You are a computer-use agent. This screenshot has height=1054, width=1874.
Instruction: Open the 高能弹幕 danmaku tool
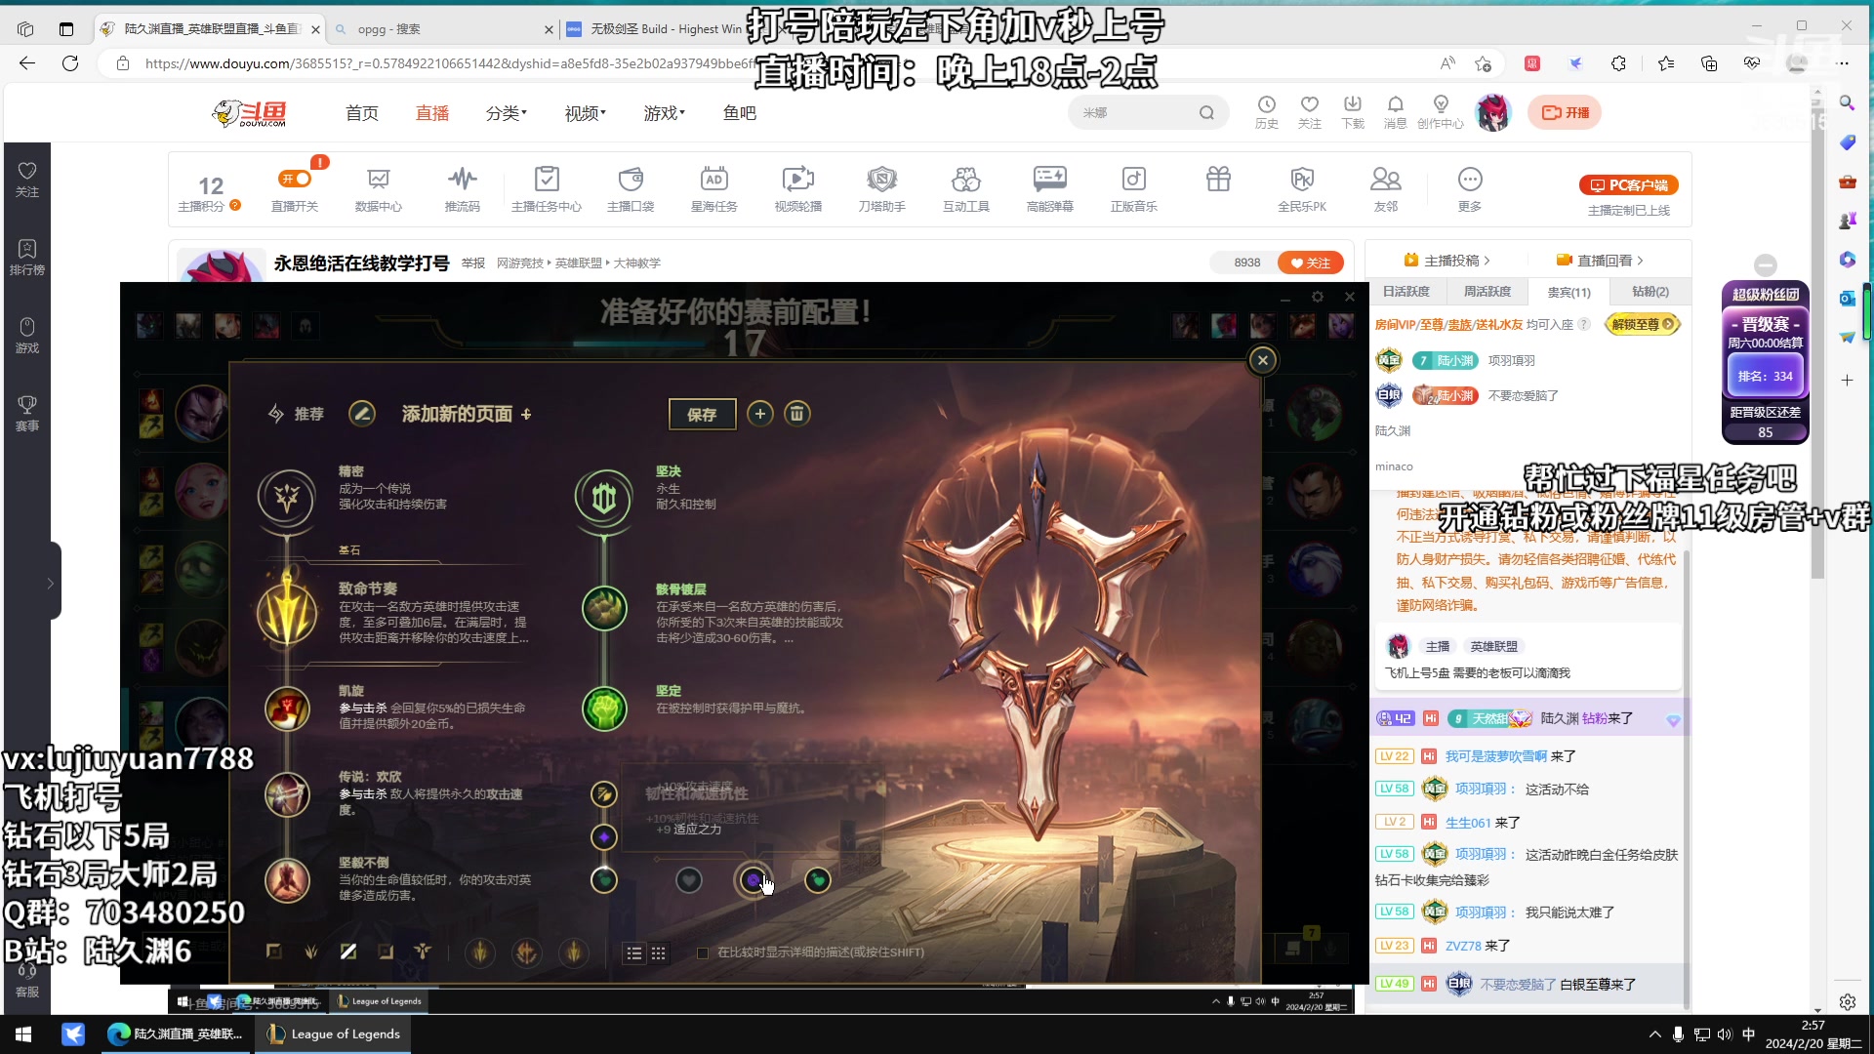[x=1050, y=188]
